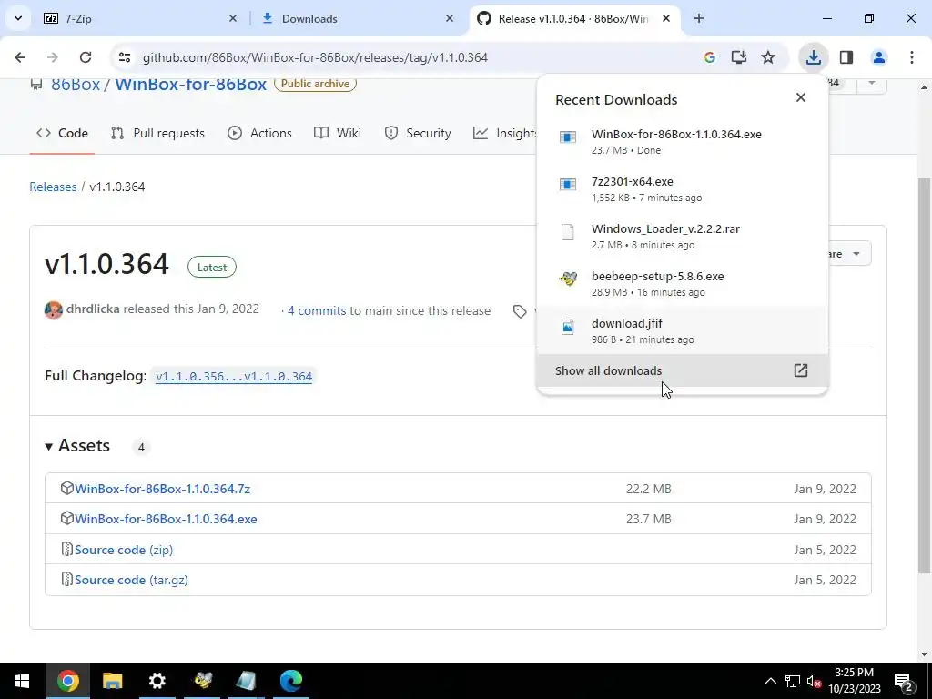Open the Security tab
The width and height of the screenshot is (932, 699).
(418, 133)
